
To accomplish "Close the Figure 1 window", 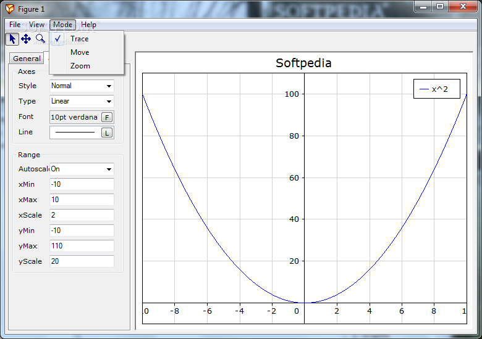I will point(463,6).
